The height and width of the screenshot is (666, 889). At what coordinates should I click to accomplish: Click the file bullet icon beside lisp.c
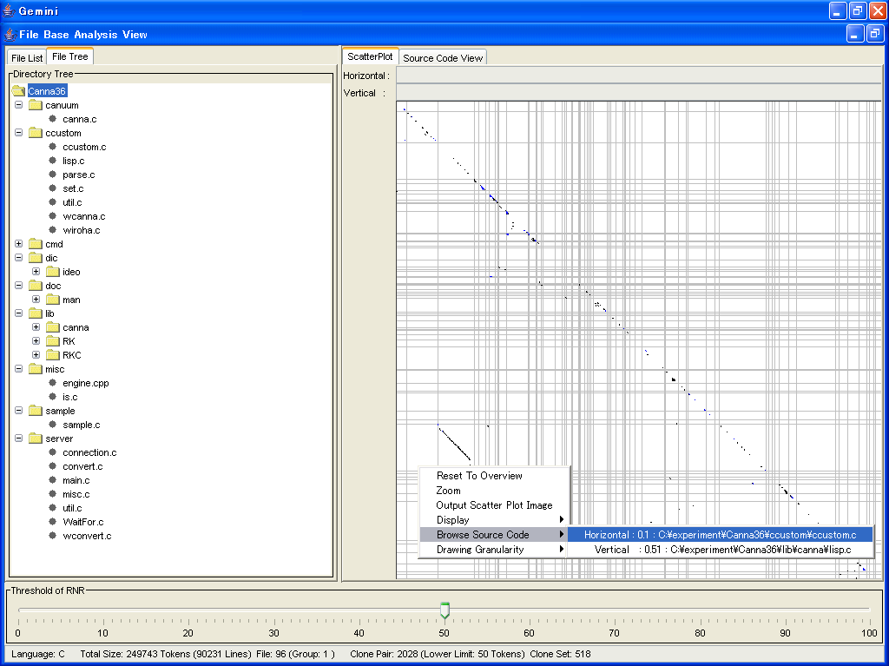52,161
